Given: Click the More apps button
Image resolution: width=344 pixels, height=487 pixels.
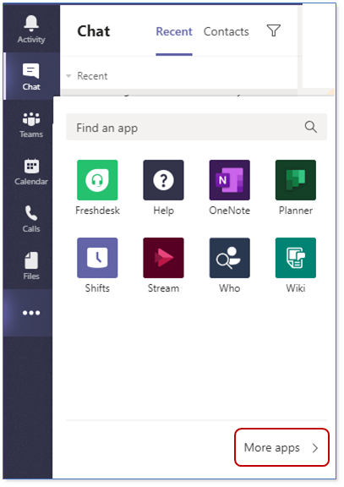Looking at the screenshot, I should [281, 447].
